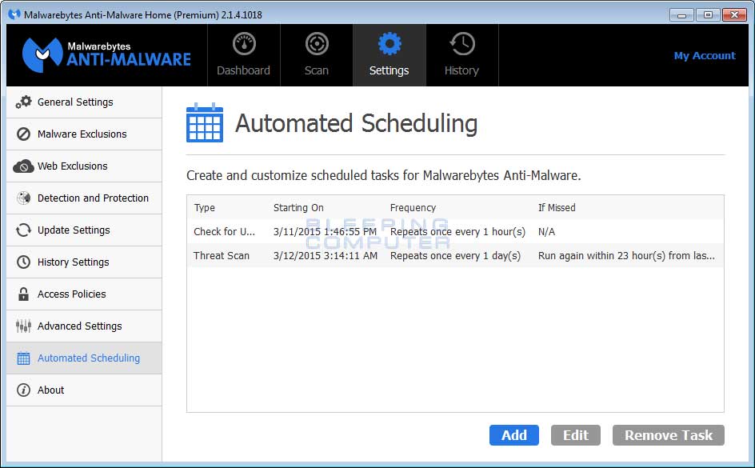Click the General Settings gears icon
Screen dimensions: 755x468
pyautogui.click(x=23, y=102)
